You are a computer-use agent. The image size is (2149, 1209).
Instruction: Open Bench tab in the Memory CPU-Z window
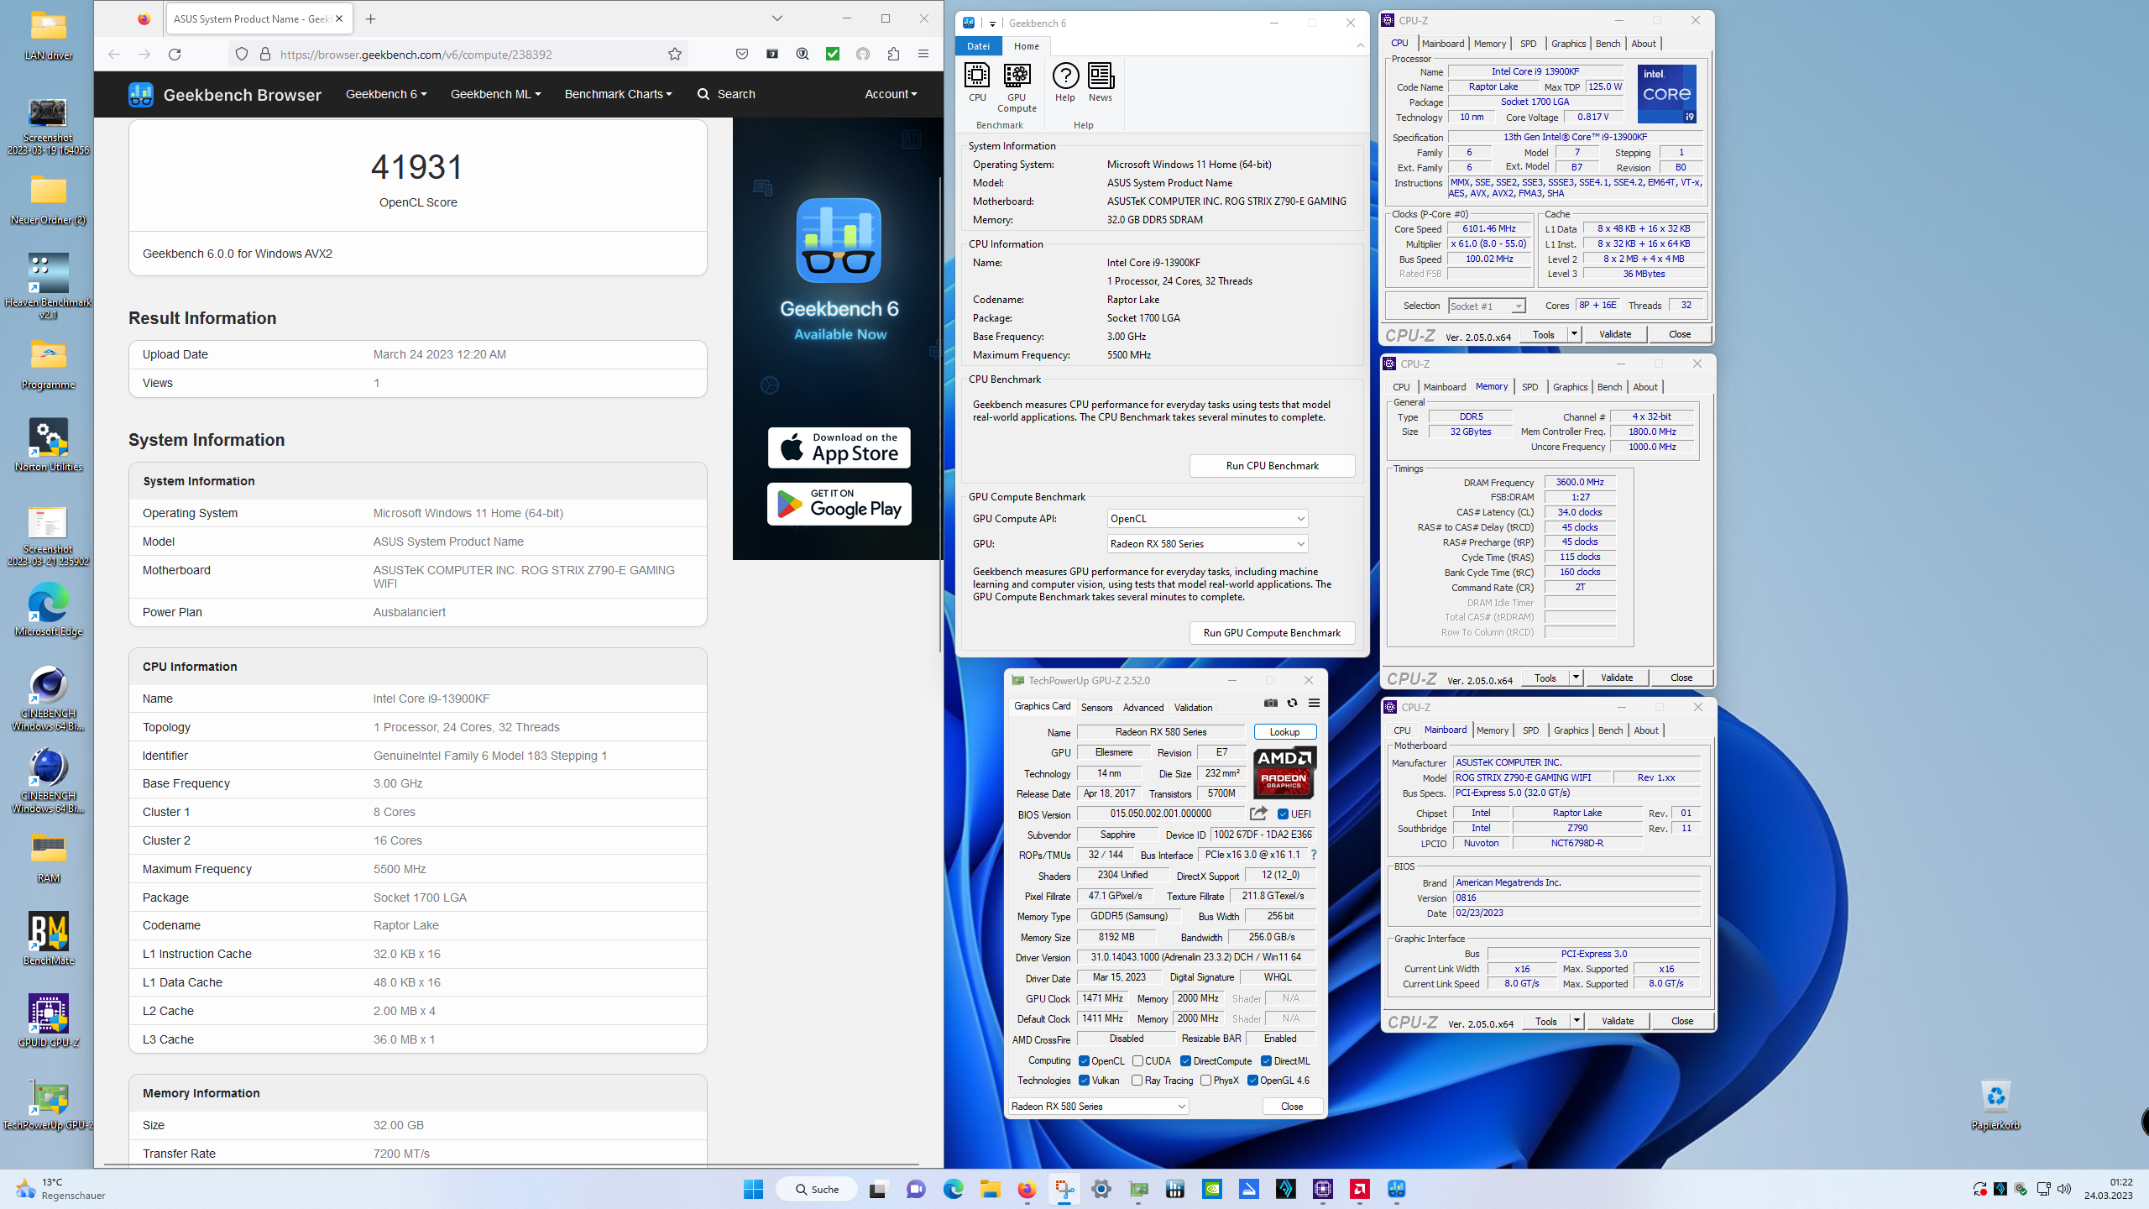(1609, 387)
